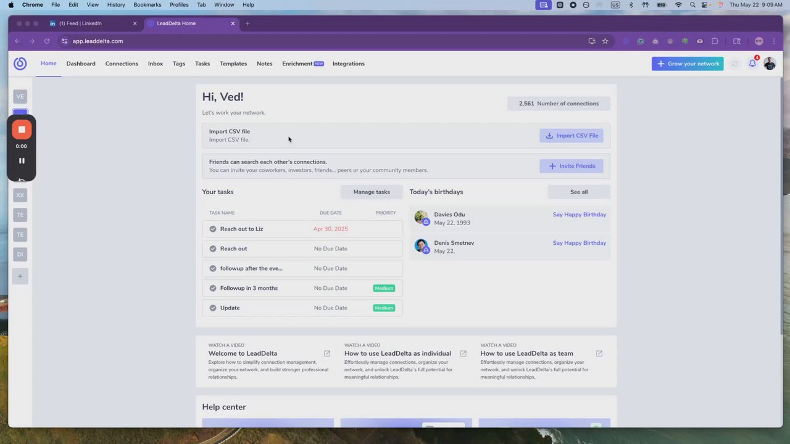Open macOS Spotlight search icon
The width and height of the screenshot is (790, 444).
693,5
